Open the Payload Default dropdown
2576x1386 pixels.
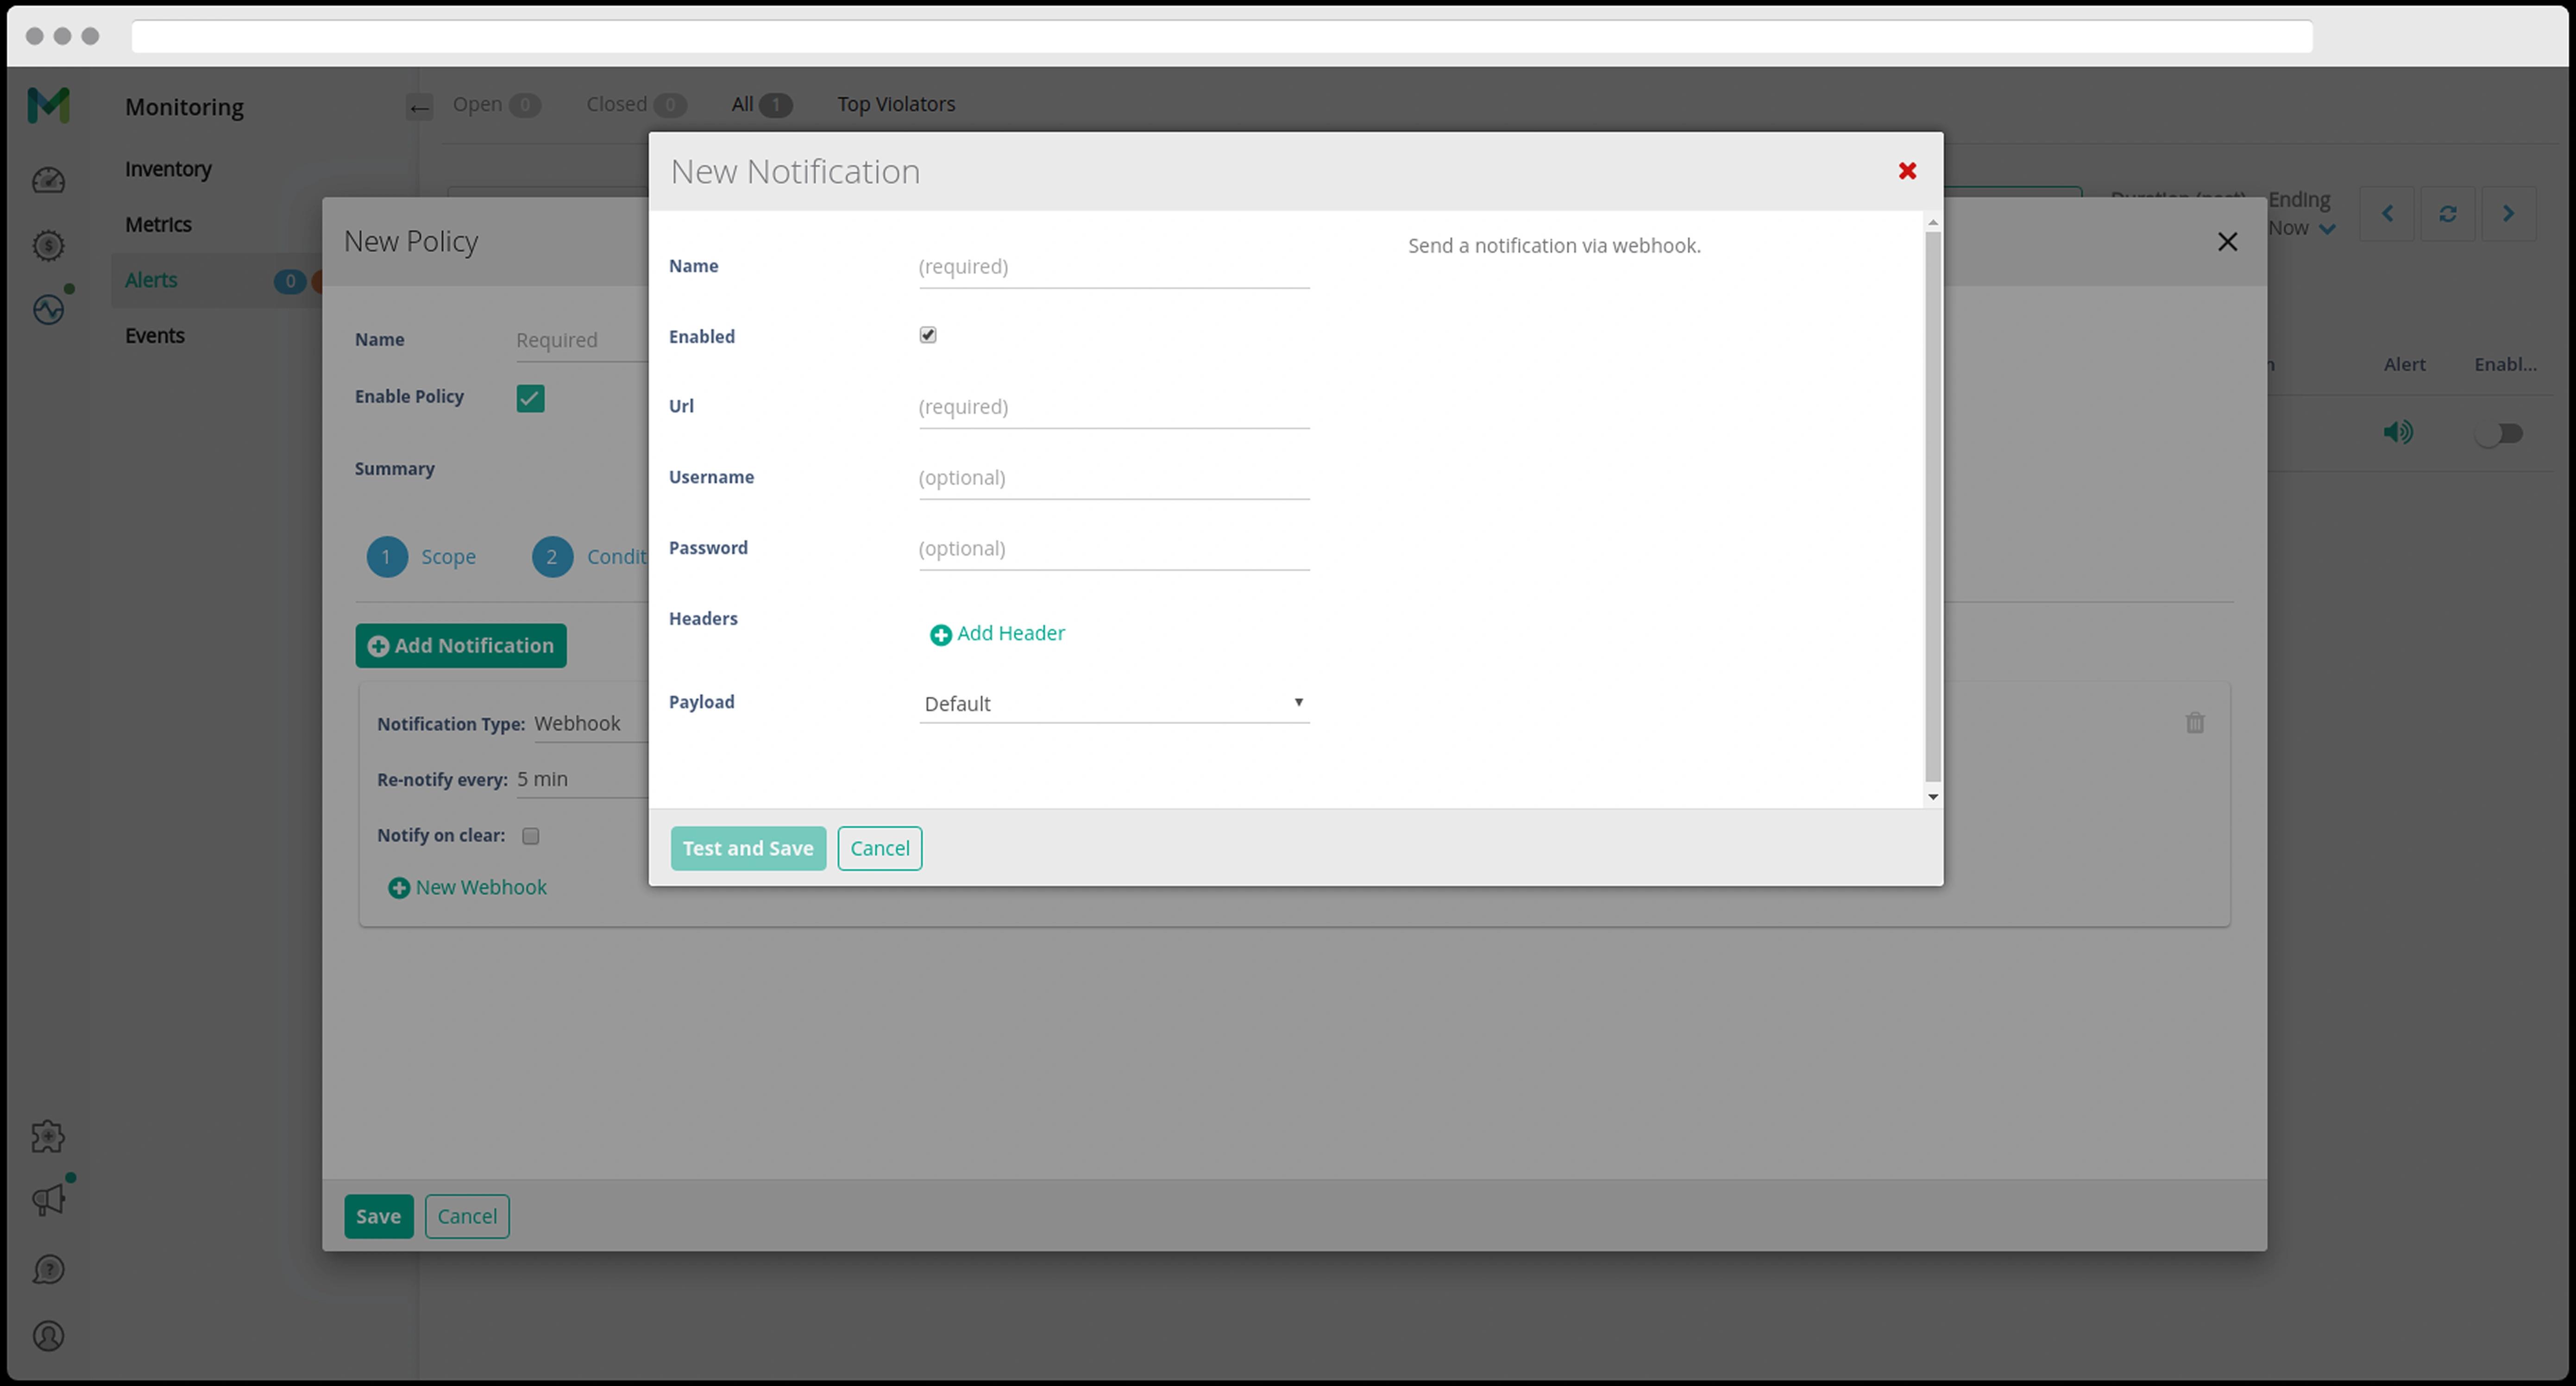click(1113, 703)
